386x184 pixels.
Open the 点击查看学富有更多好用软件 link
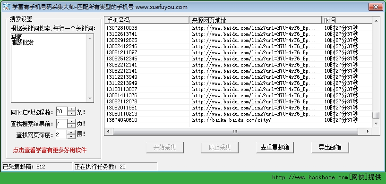[50, 150]
